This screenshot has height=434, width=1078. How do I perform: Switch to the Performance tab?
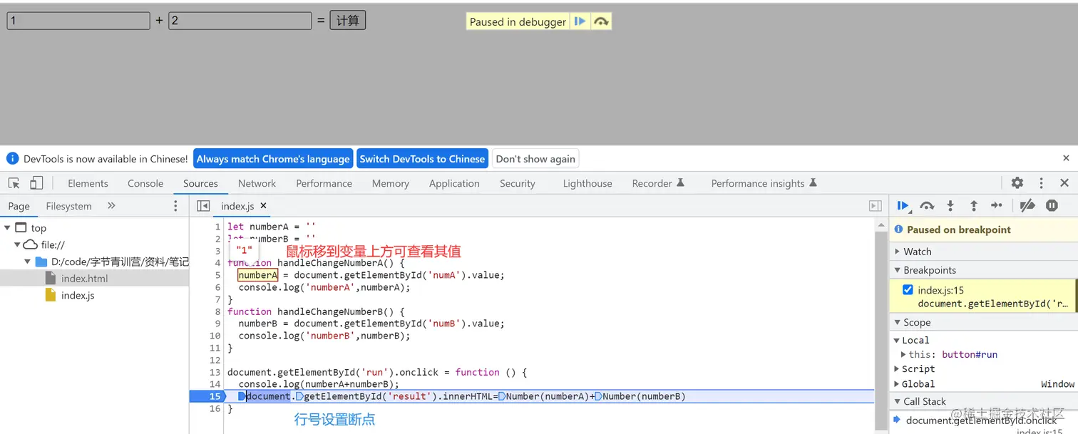(324, 183)
